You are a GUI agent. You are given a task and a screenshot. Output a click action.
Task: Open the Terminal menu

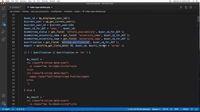point(45,1)
